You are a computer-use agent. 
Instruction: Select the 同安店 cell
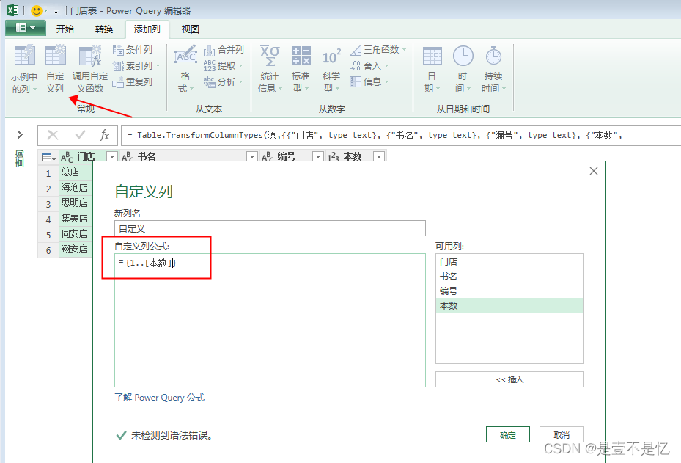(76, 234)
